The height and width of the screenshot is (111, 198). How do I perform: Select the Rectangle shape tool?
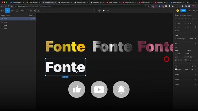17,11
